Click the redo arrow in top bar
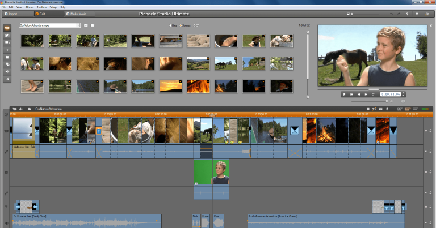The width and height of the screenshot is (436, 228). coord(399,14)
